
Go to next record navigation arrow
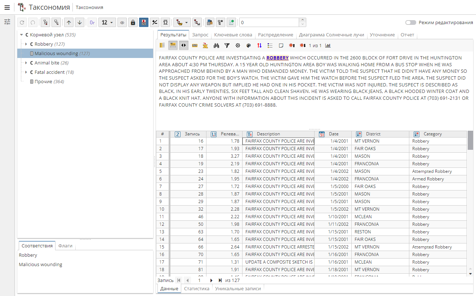pyautogui.click(x=212, y=280)
